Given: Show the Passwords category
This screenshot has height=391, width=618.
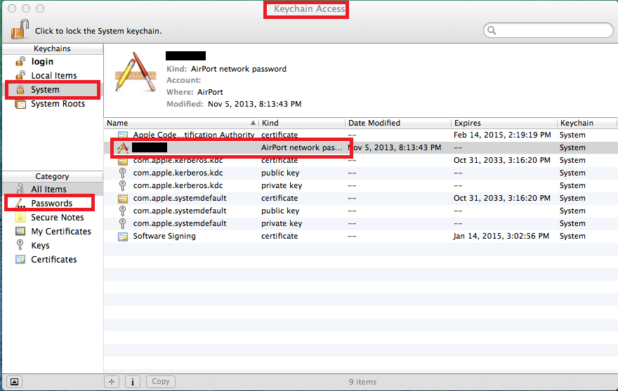Looking at the screenshot, I should pos(53,203).
